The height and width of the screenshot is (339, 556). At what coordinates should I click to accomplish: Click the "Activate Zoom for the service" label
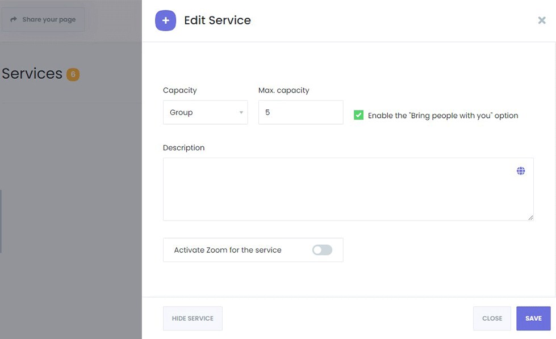point(228,250)
